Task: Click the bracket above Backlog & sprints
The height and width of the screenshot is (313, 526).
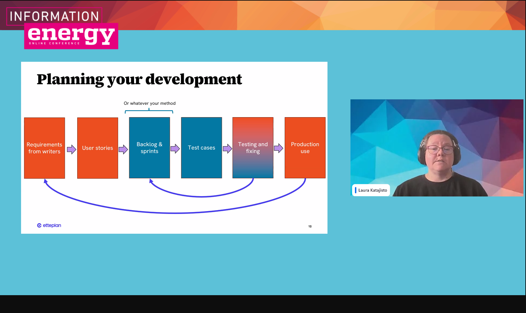Action: (149, 111)
